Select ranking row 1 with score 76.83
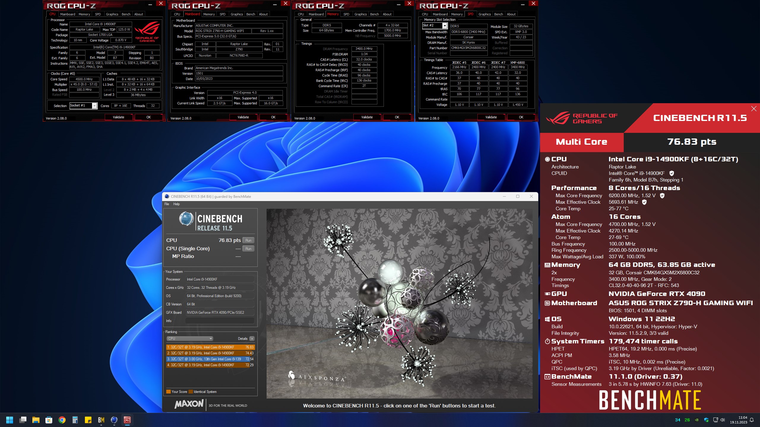This screenshot has height=427, width=760. (210, 347)
